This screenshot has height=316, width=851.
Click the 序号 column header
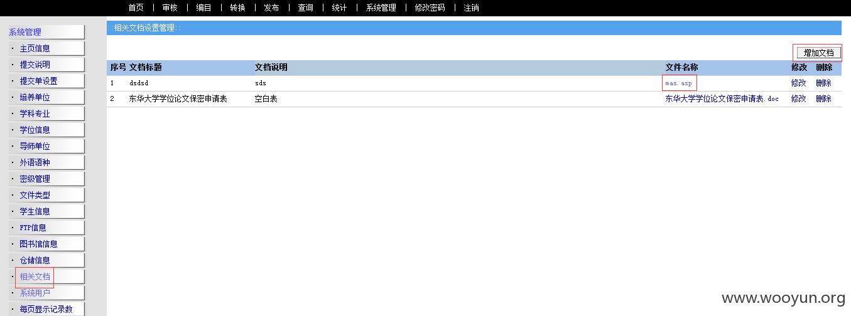coord(118,67)
